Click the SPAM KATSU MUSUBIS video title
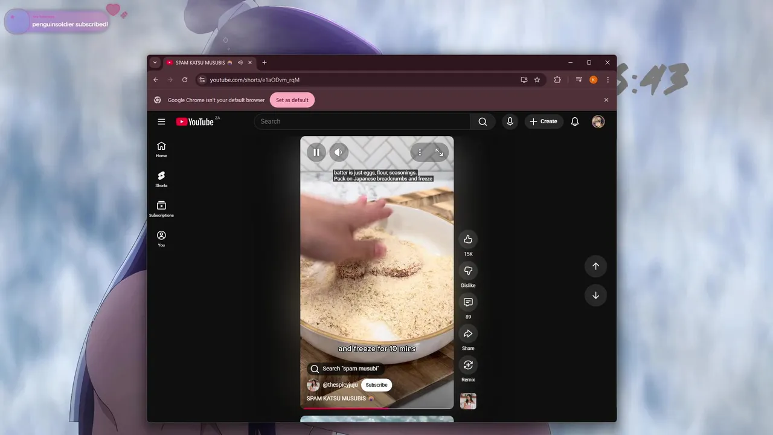 pos(340,399)
